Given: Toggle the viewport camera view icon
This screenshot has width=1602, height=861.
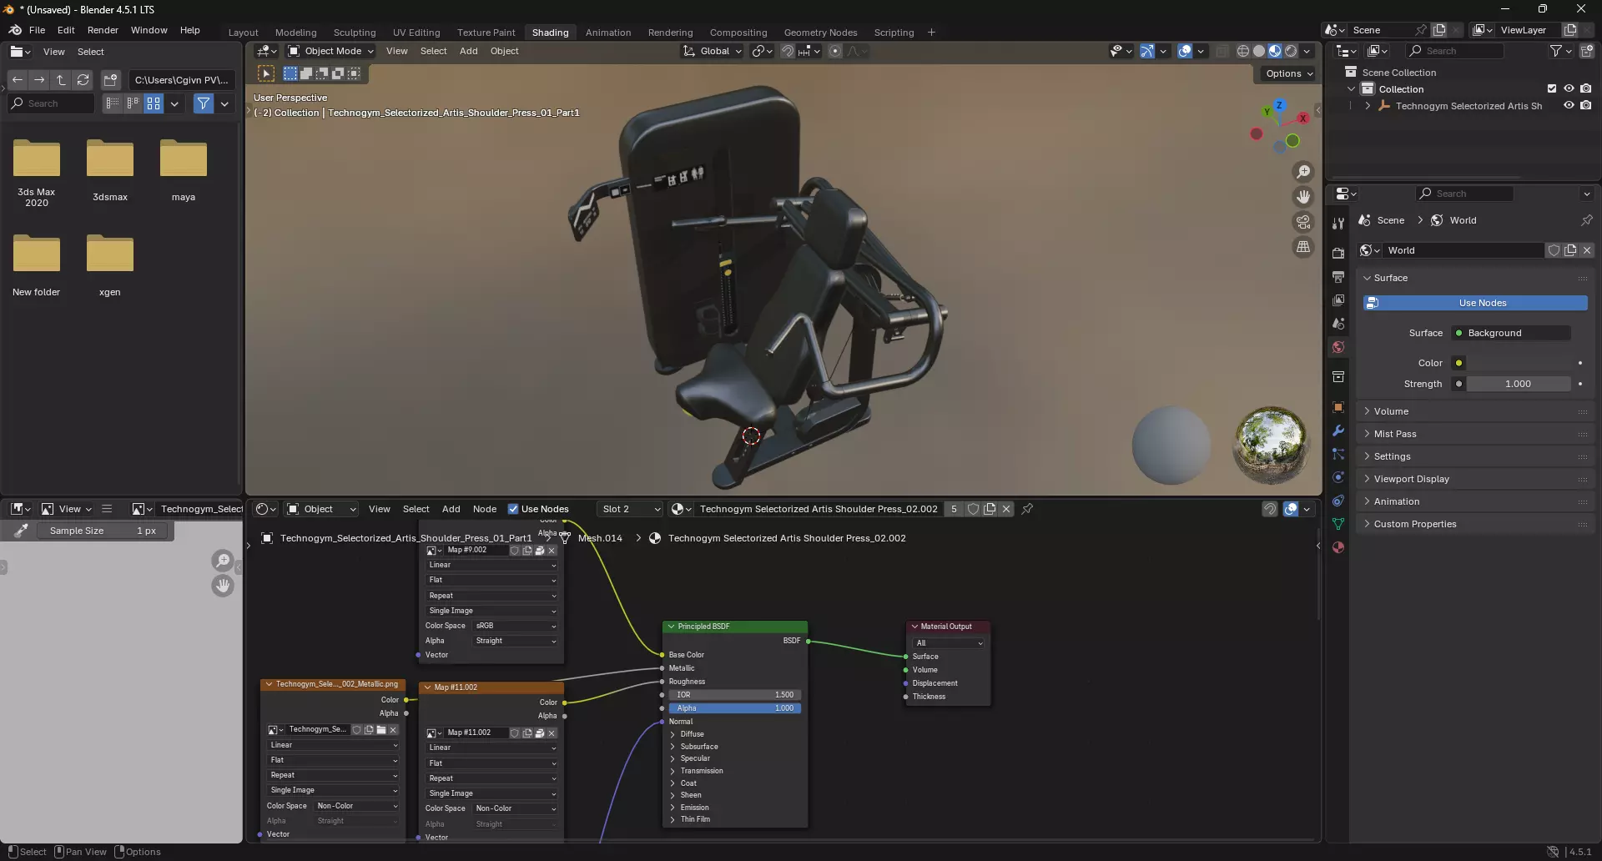Looking at the screenshot, I should pyautogui.click(x=1303, y=222).
